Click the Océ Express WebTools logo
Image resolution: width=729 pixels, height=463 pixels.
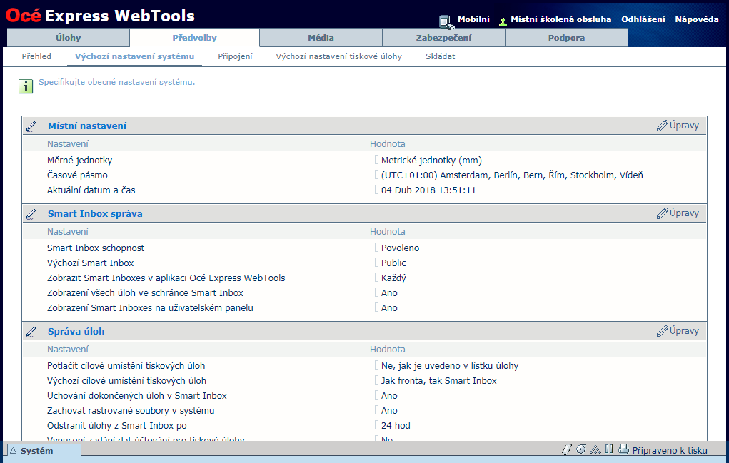[x=100, y=15]
